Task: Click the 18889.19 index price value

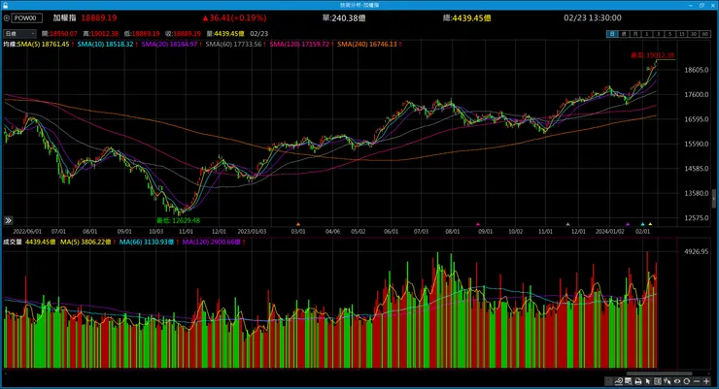Action: click(99, 17)
